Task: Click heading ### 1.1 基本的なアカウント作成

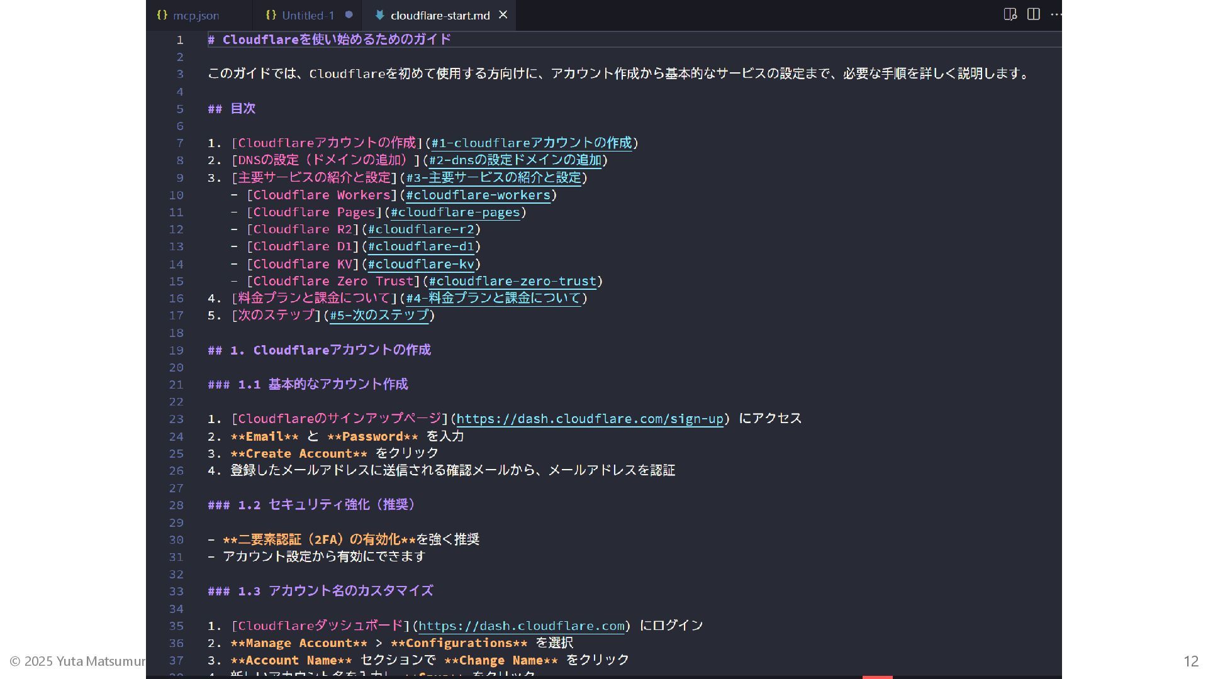Action: click(x=308, y=384)
